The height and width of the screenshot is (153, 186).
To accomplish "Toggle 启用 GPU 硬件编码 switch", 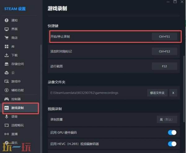I will point(172,133).
